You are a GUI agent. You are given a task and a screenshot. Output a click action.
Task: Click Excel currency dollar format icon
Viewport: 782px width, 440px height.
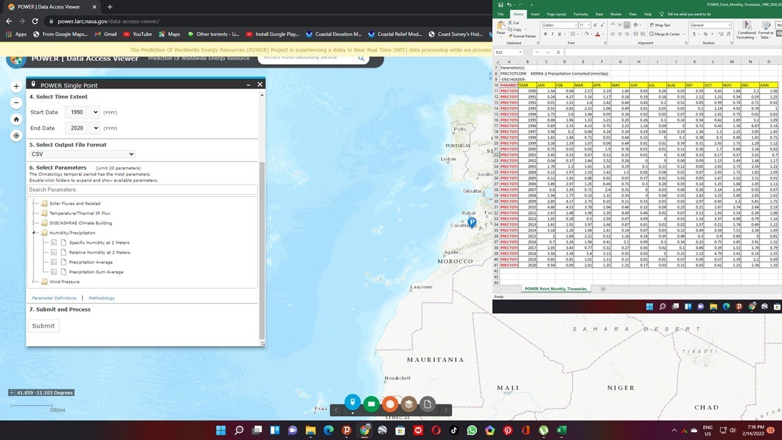tap(694, 34)
